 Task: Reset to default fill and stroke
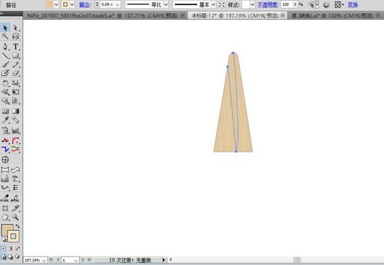[x=4, y=240]
